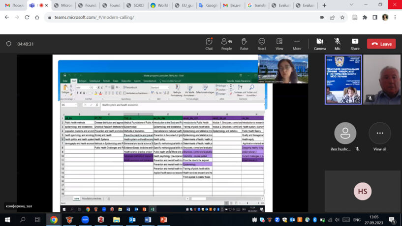Open the browser Extensions puzzle icon
This screenshot has width=402, height=226.
(x=365, y=17)
